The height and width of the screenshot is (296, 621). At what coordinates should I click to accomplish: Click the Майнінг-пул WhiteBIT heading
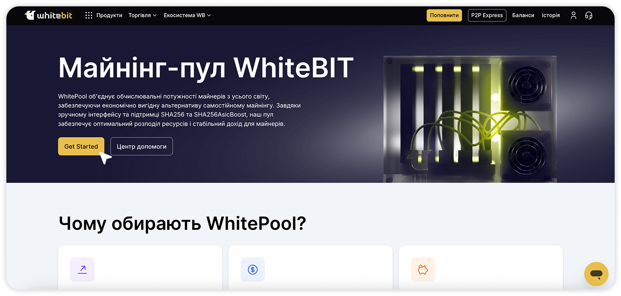click(206, 67)
